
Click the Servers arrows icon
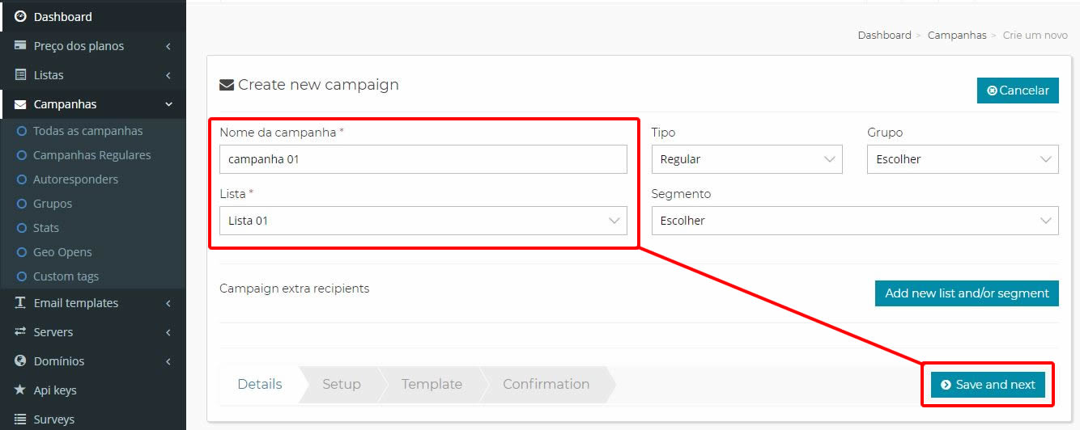(x=20, y=332)
